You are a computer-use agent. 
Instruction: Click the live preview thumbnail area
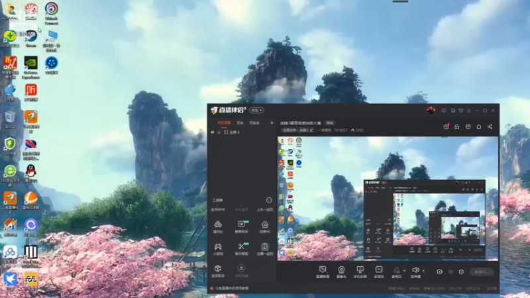click(388, 199)
